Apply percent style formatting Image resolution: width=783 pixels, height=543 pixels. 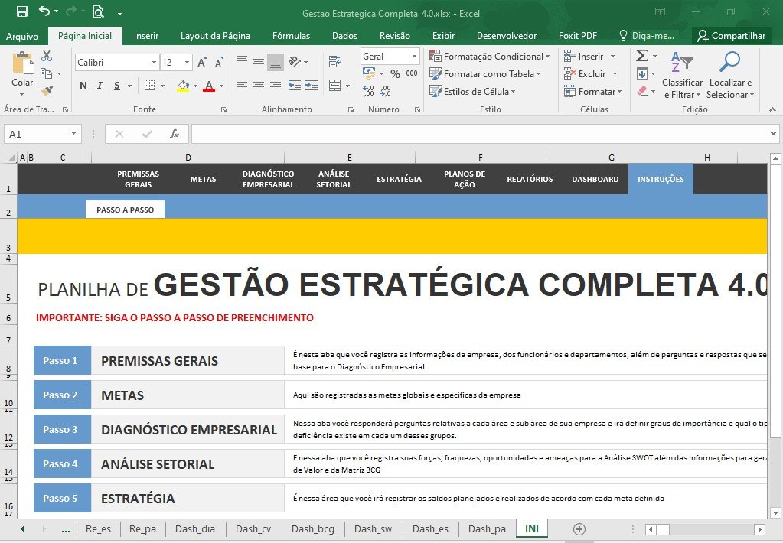point(395,74)
